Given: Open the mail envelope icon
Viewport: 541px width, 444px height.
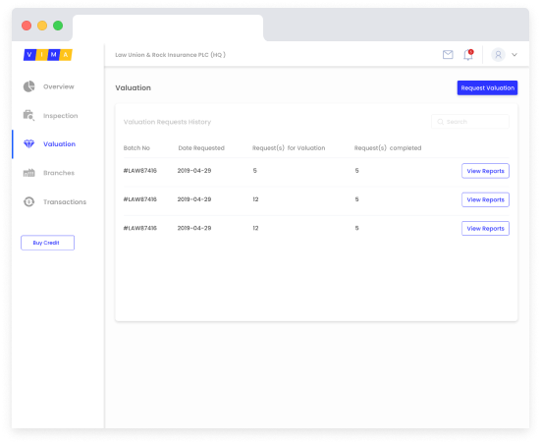Looking at the screenshot, I should click(448, 55).
